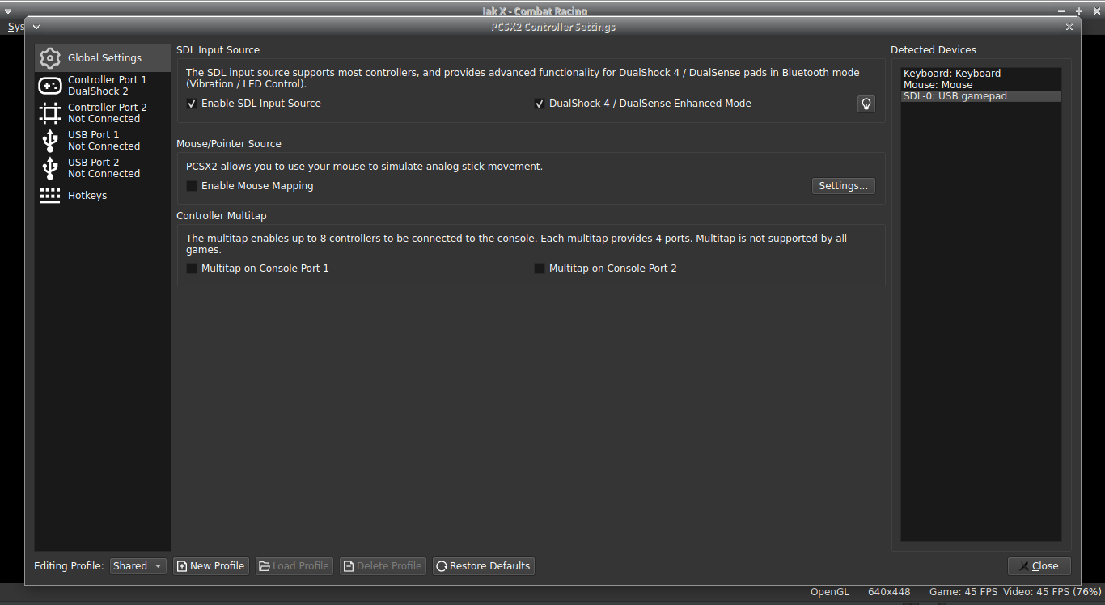
Task: Enable Multitap on Console Port 1
Action: 191,268
